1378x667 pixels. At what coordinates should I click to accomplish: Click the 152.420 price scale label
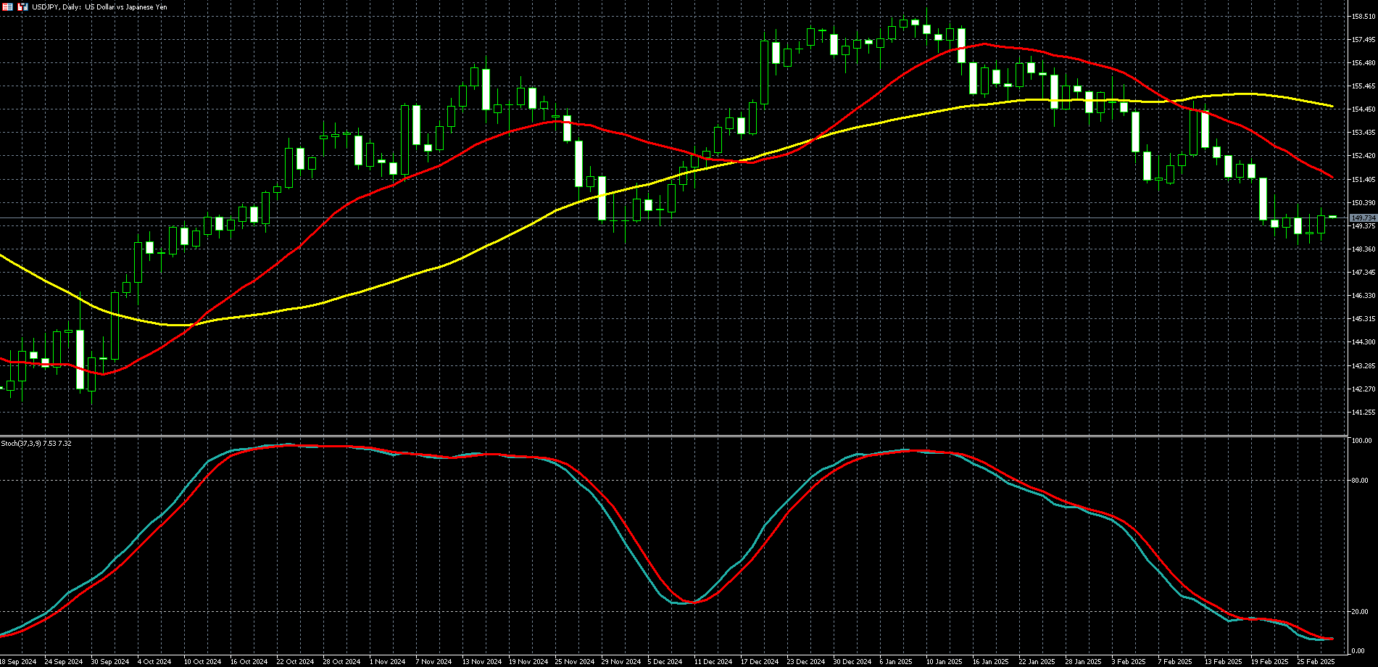point(1364,156)
